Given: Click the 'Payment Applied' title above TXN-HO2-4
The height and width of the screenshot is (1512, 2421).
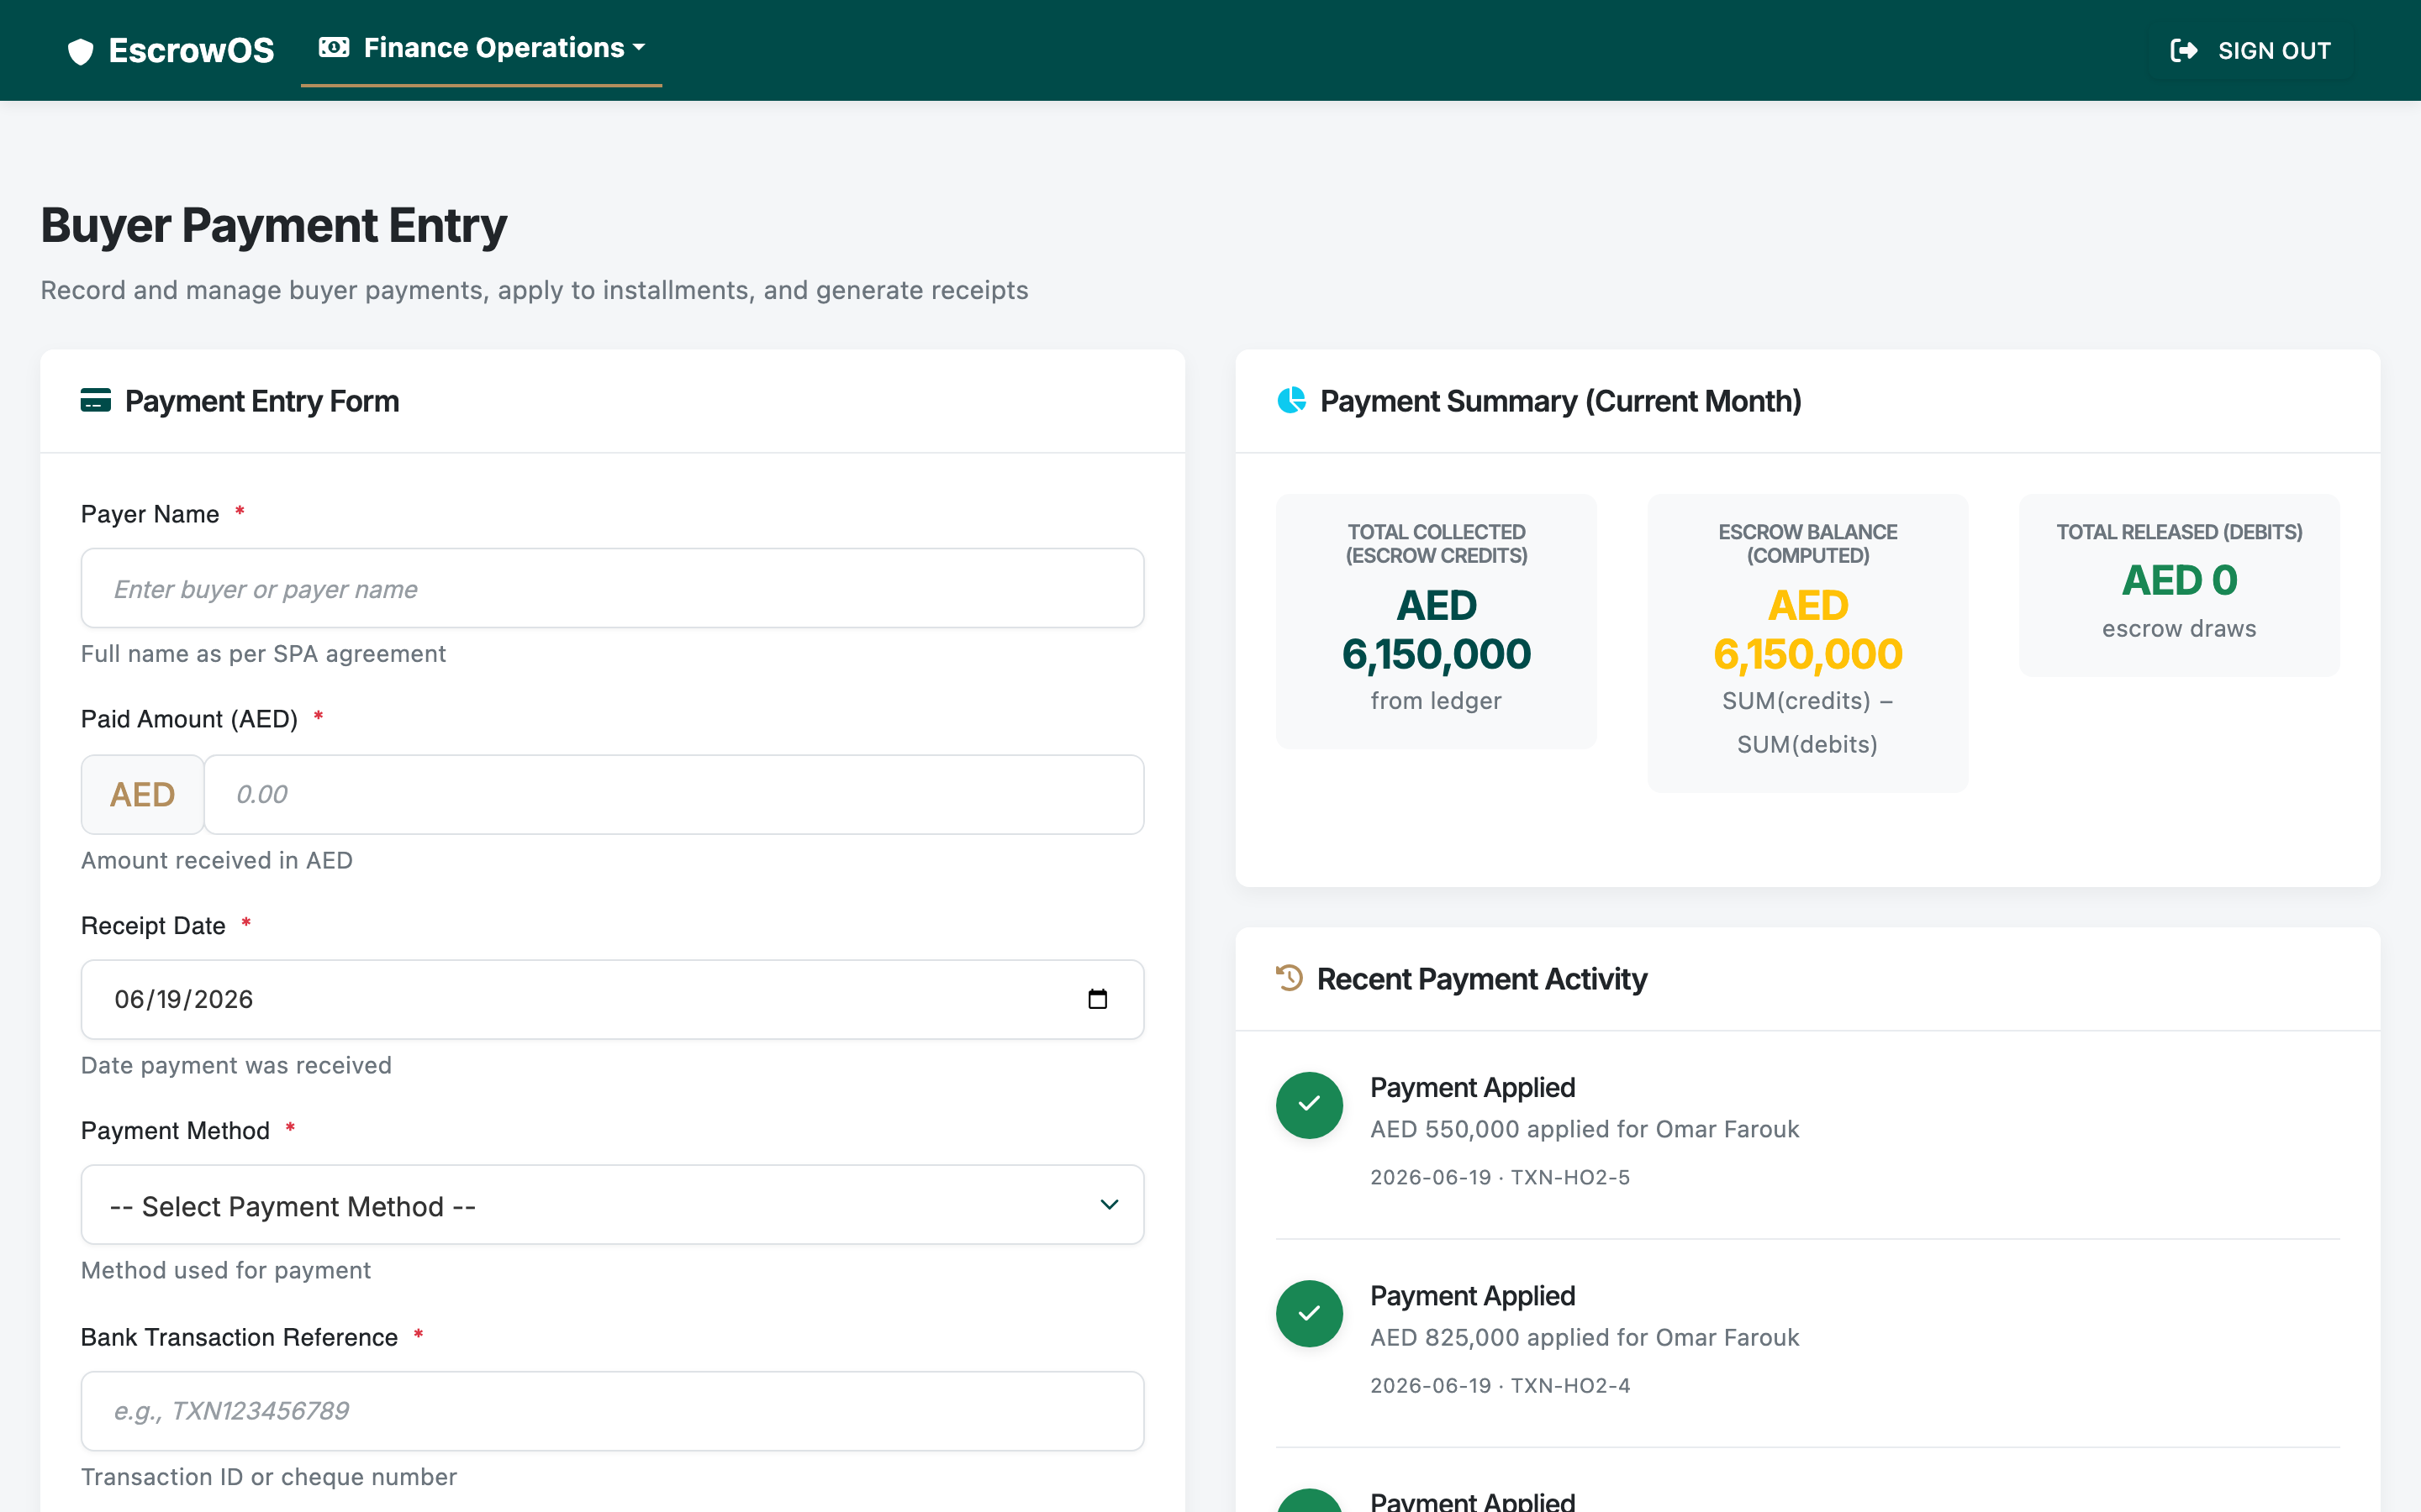Looking at the screenshot, I should point(1472,1295).
